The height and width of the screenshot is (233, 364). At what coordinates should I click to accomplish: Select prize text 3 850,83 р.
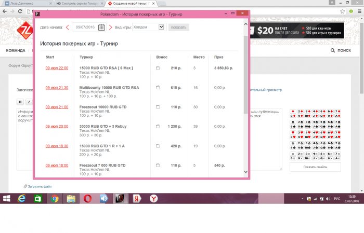click(x=224, y=68)
